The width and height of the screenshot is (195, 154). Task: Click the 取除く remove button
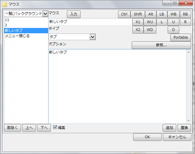pos(12,128)
